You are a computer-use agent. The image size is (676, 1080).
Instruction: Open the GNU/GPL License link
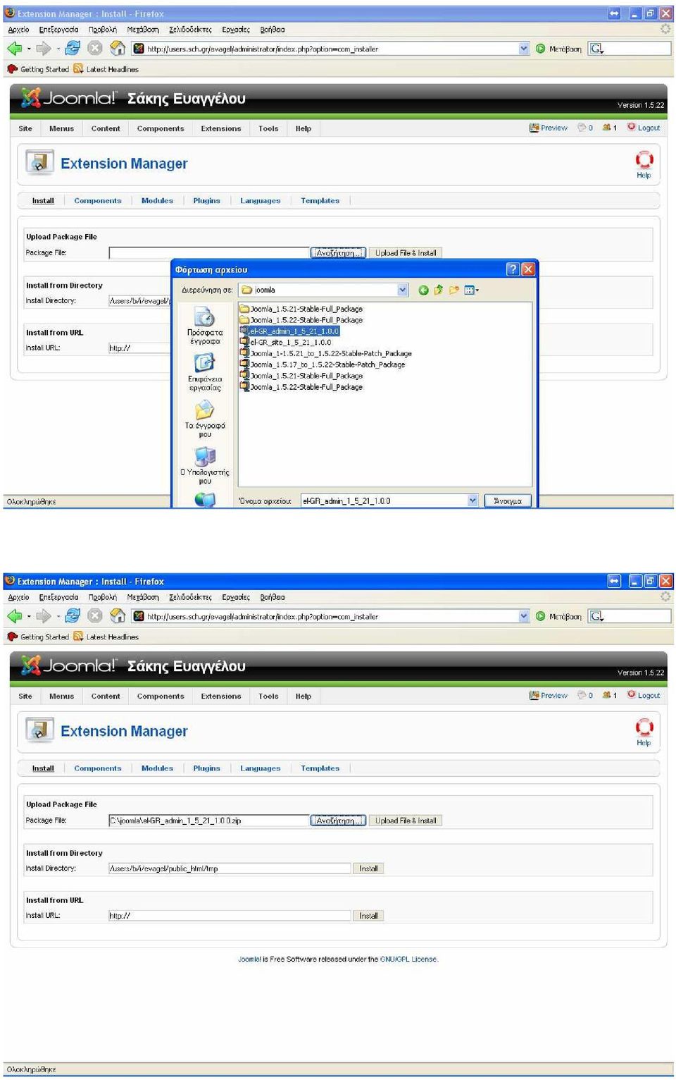click(x=408, y=959)
